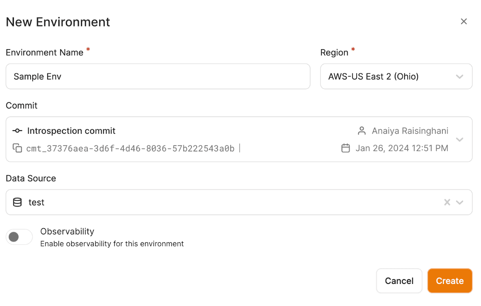
Task: Click the Observability label text
Action: (x=67, y=231)
